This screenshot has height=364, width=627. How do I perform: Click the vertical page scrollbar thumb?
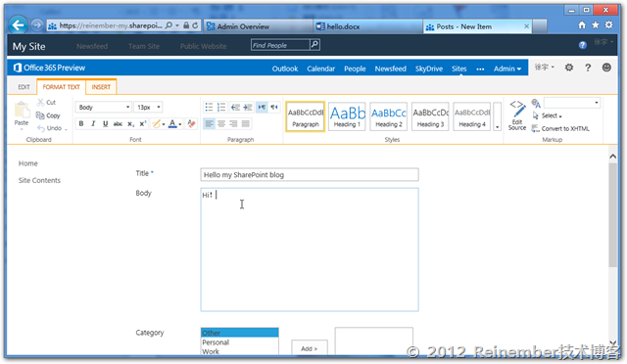(x=612, y=215)
